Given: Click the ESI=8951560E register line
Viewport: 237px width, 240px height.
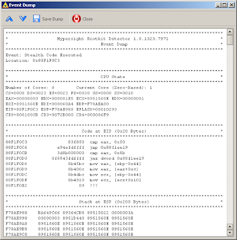Looking at the screenshot, I should (x=57, y=104).
